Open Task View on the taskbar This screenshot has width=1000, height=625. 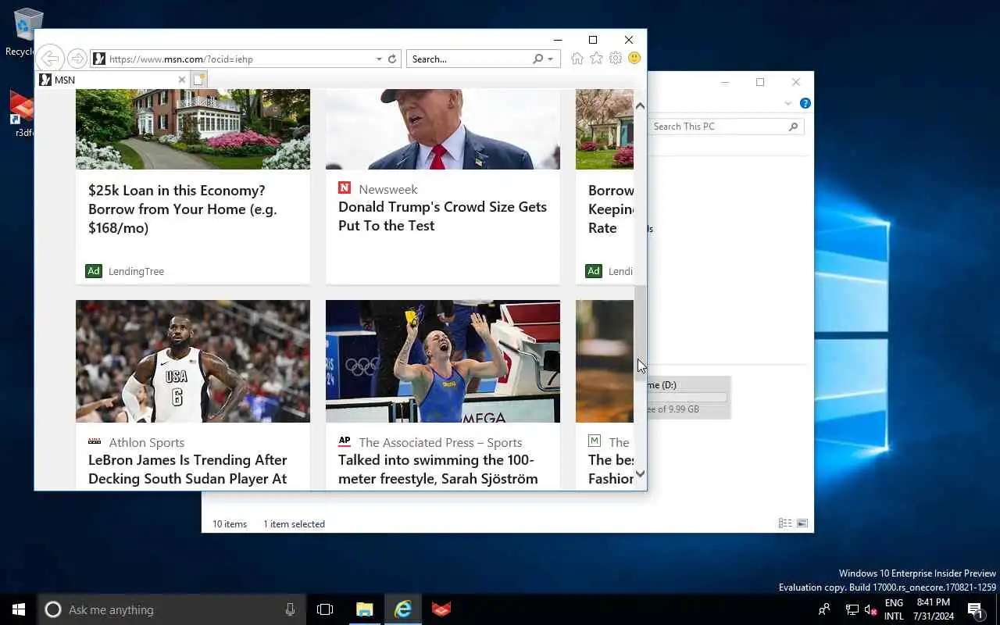(x=325, y=609)
